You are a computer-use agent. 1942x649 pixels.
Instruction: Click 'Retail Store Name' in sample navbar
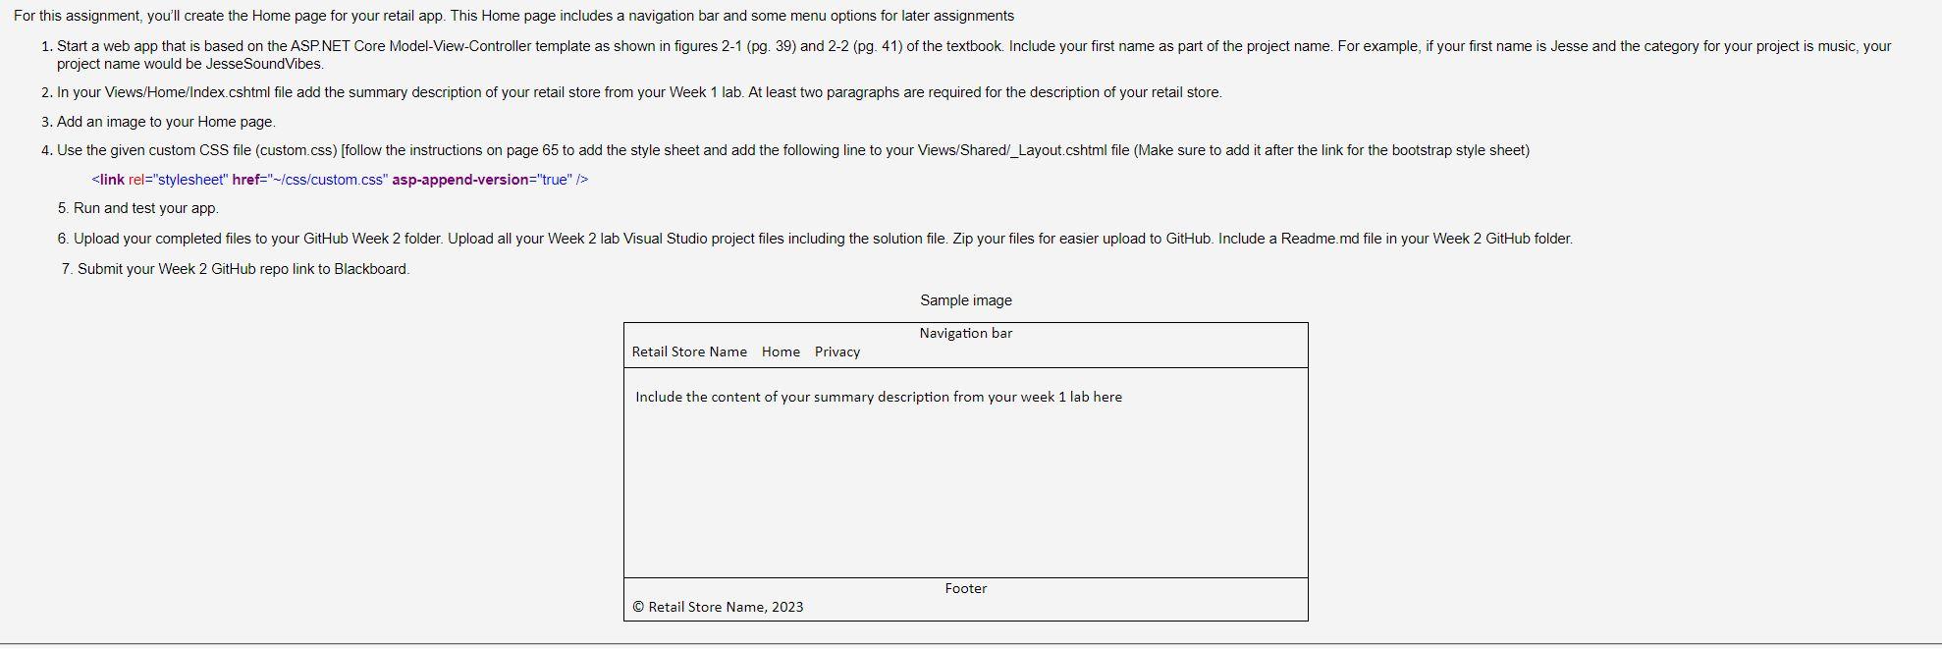click(x=689, y=352)
